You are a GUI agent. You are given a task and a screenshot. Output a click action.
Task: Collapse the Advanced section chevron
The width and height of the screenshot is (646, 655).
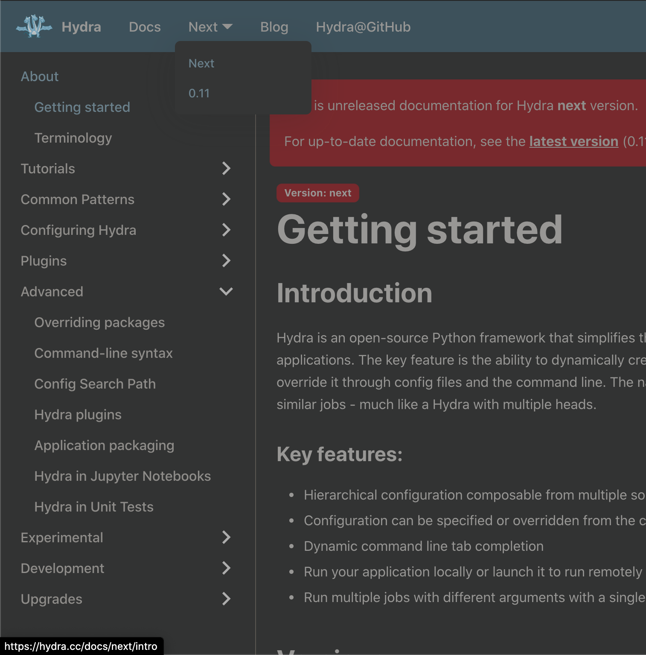click(226, 292)
